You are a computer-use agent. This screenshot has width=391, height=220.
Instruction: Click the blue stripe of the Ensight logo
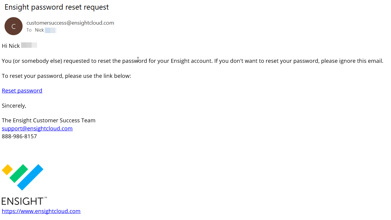pyautogui.click(x=30, y=177)
